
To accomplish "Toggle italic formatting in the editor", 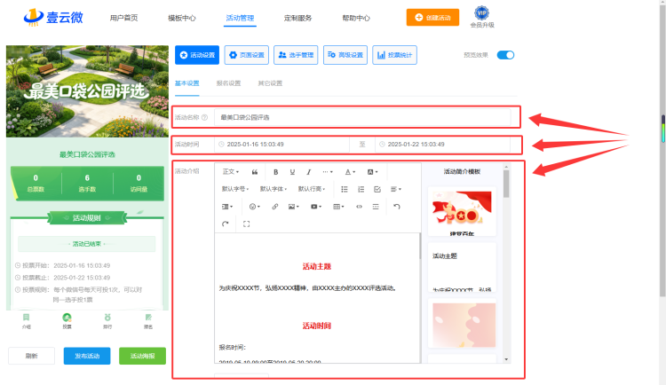I will coord(309,172).
